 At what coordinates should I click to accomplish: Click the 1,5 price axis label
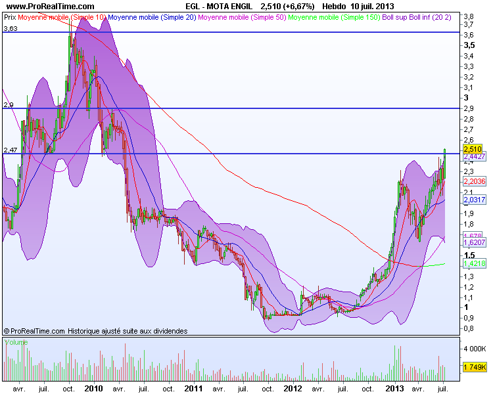(469, 255)
